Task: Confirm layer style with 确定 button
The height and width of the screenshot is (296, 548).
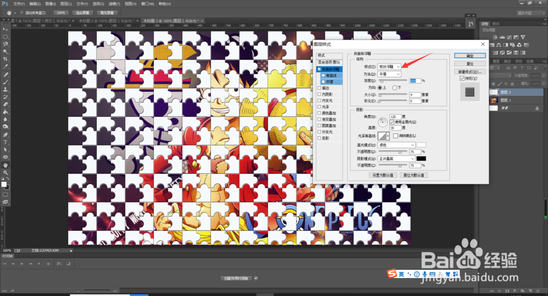Action: tap(470, 56)
